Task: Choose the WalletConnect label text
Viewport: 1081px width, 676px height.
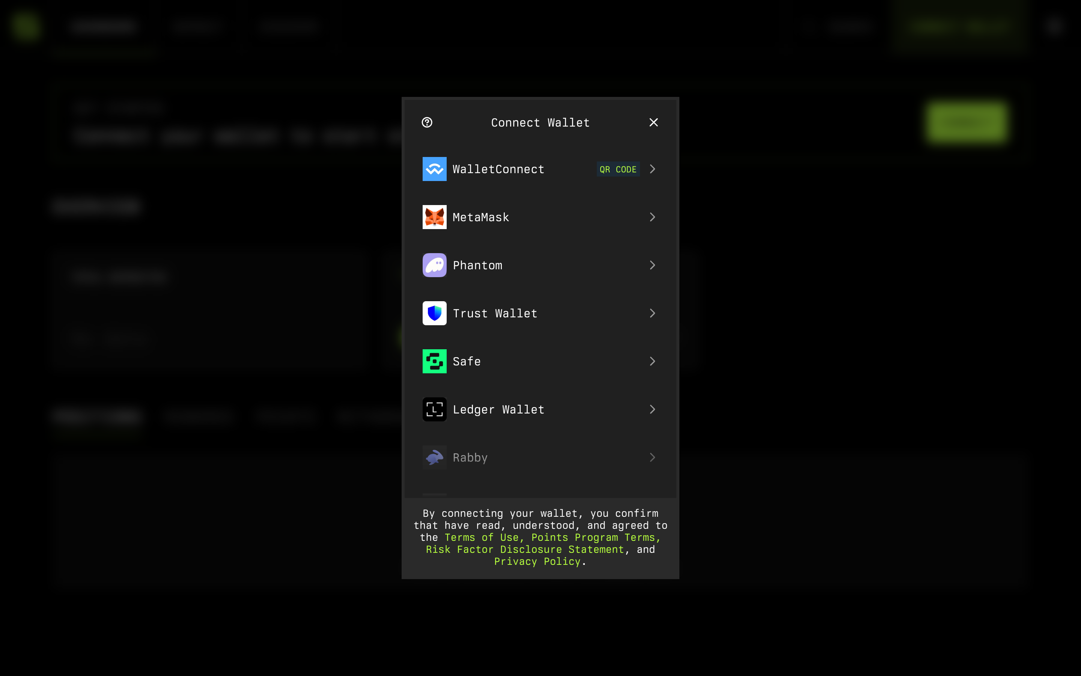Action: pyautogui.click(x=498, y=169)
